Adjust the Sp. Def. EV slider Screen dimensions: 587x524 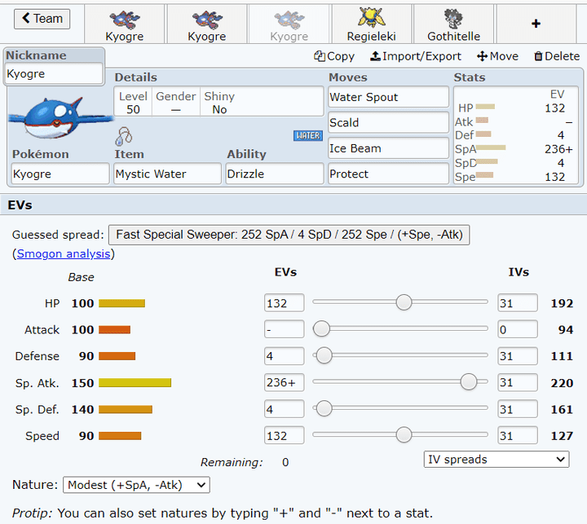click(x=400, y=408)
